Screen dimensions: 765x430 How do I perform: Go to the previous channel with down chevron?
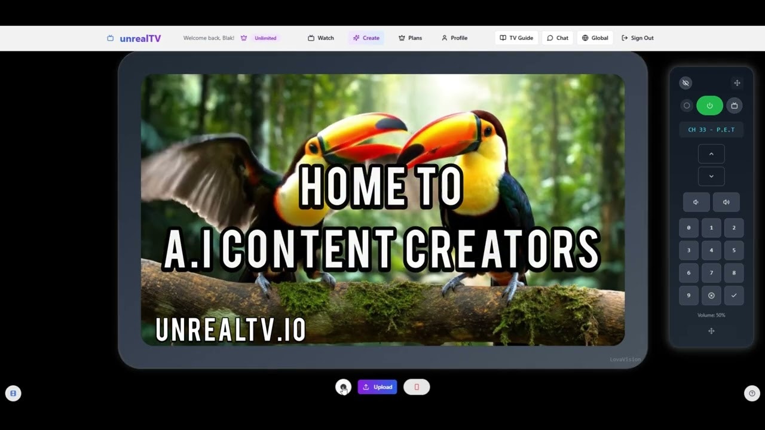click(x=711, y=177)
